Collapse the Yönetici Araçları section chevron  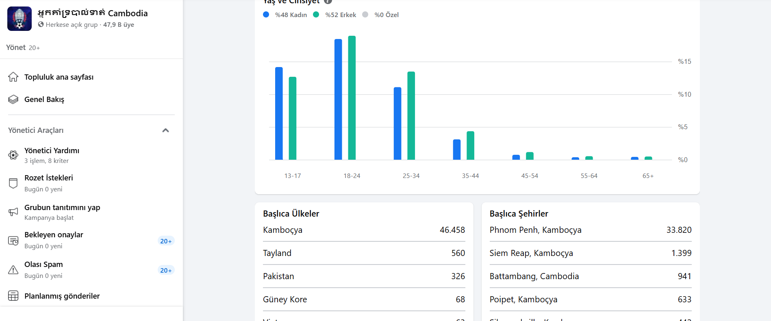tap(165, 130)
